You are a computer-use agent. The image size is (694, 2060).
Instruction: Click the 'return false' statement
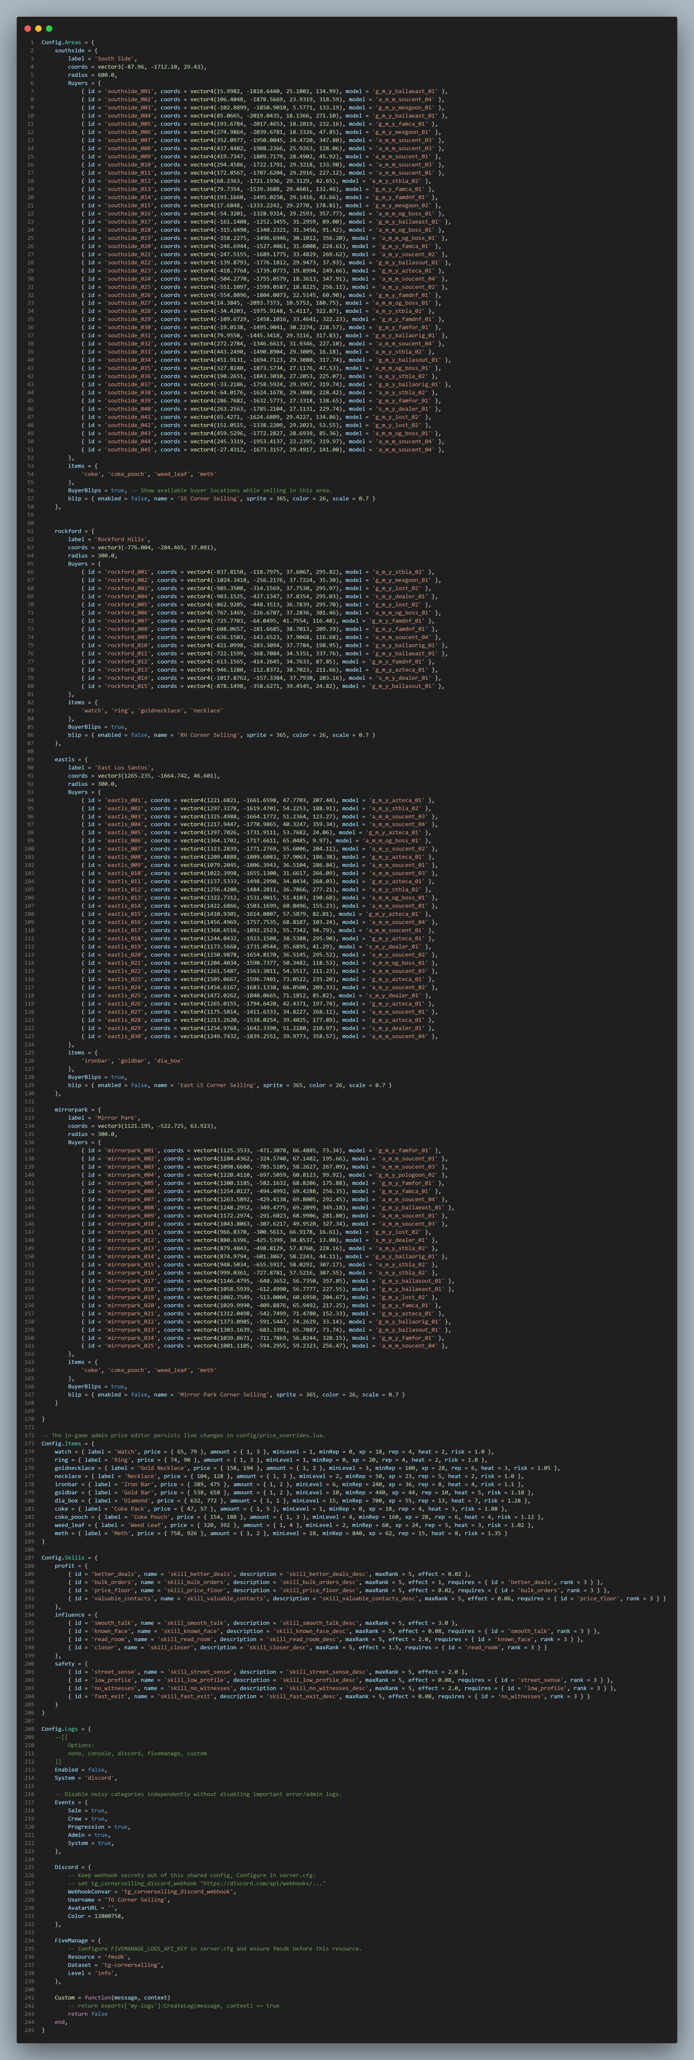coord(88,2014)
